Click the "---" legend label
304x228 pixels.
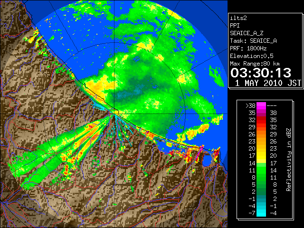tap(272, 106)
